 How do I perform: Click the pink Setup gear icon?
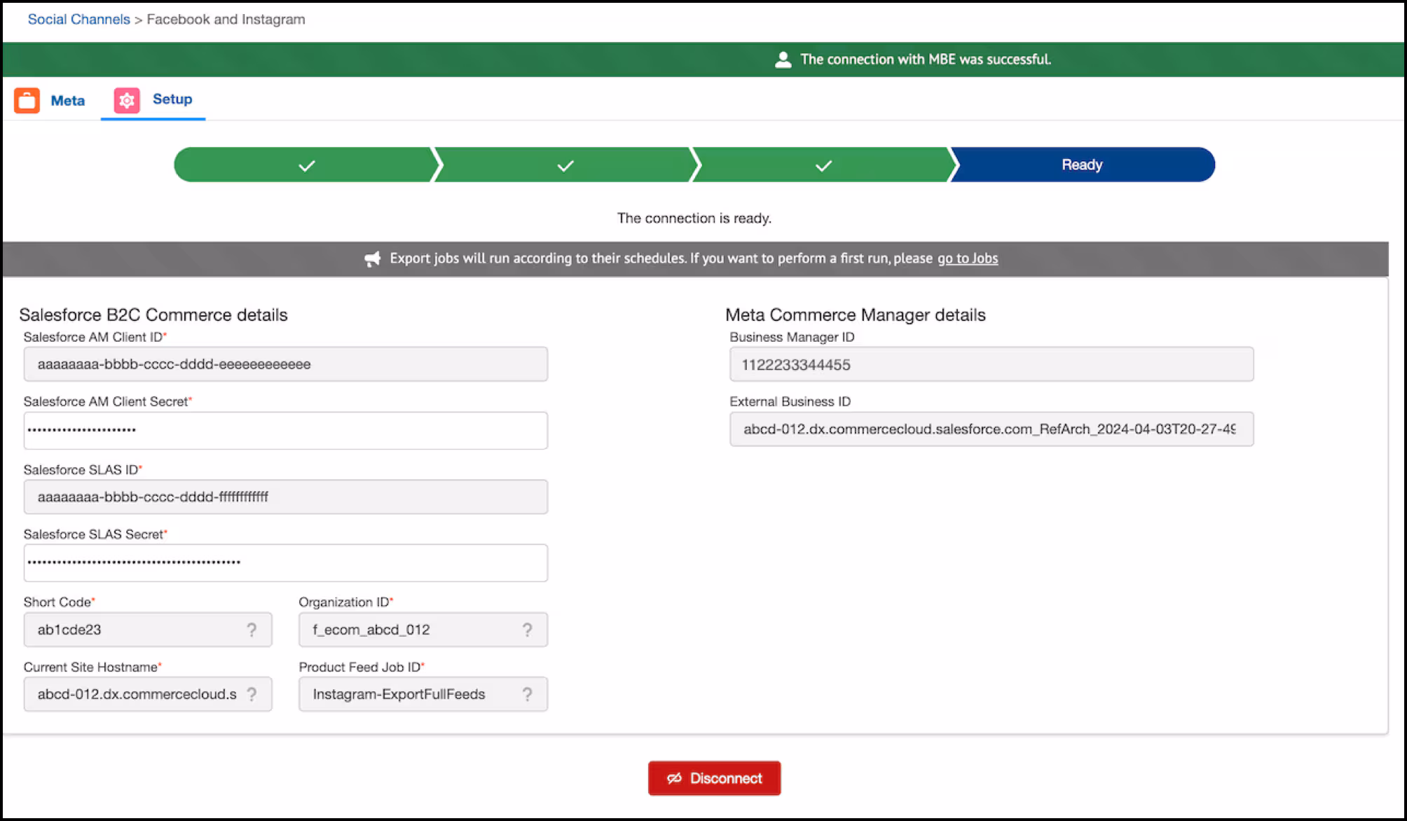[x=127, y=100]
